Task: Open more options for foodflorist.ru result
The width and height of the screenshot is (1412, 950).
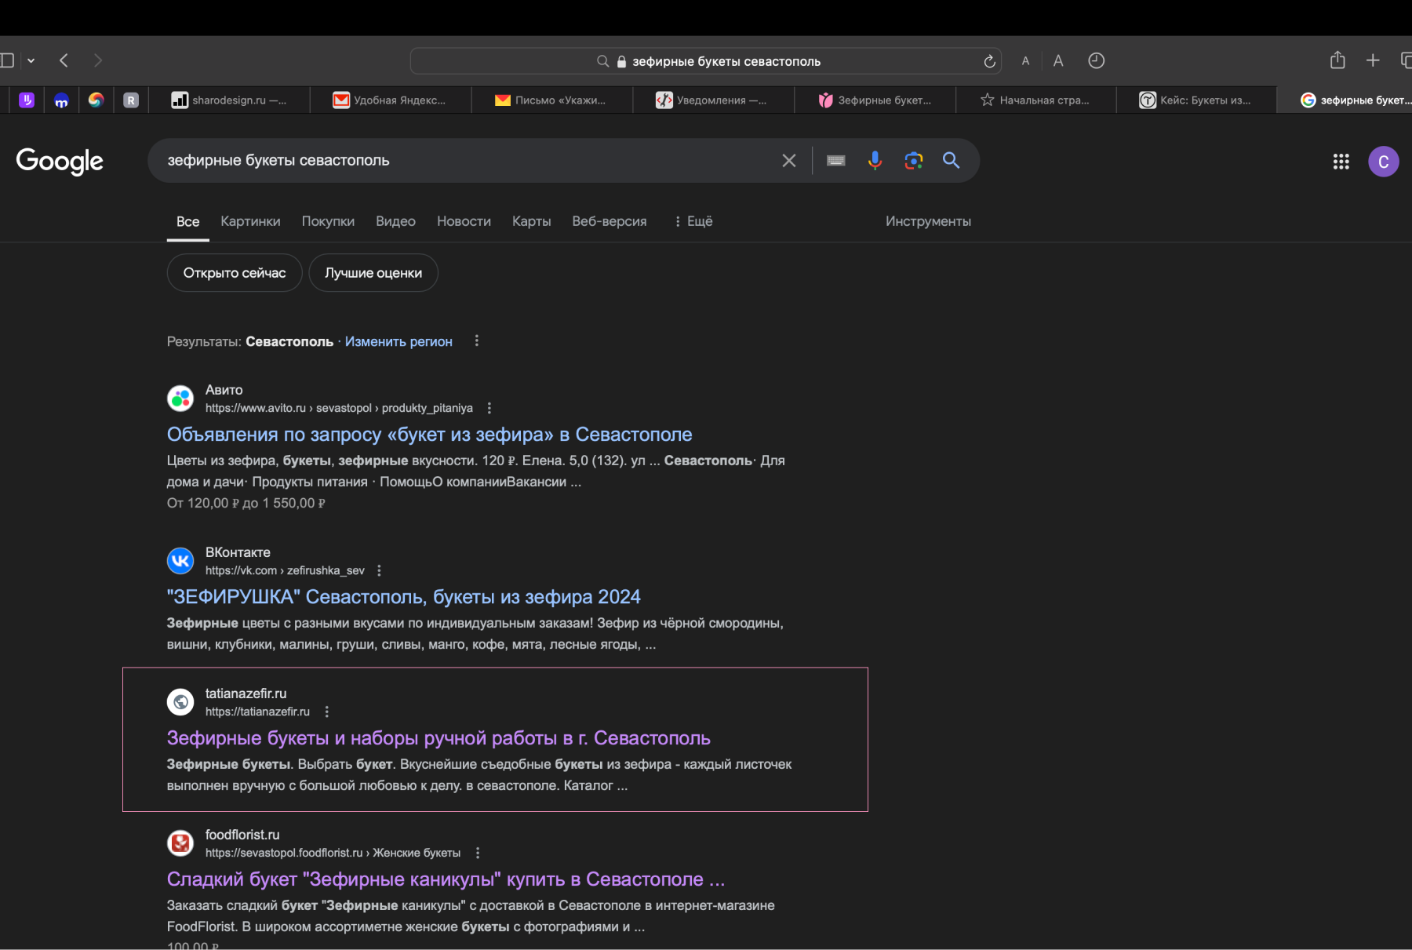Action: [x=478, y=853]
